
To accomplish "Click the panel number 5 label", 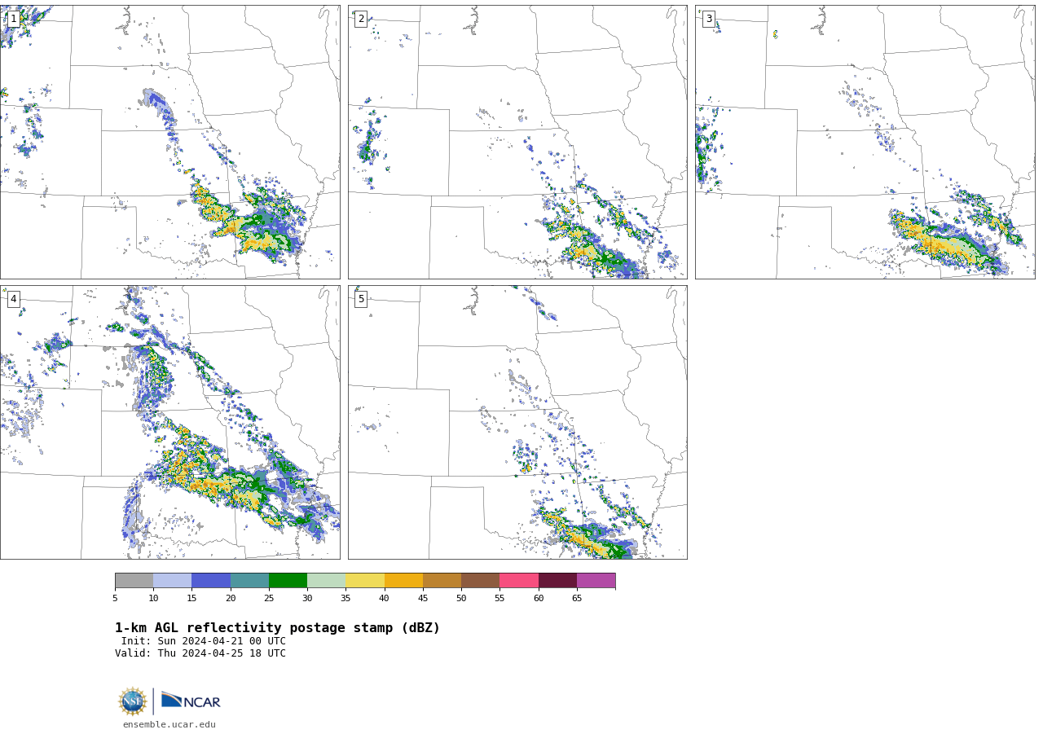I will click(x=361, y=299).
